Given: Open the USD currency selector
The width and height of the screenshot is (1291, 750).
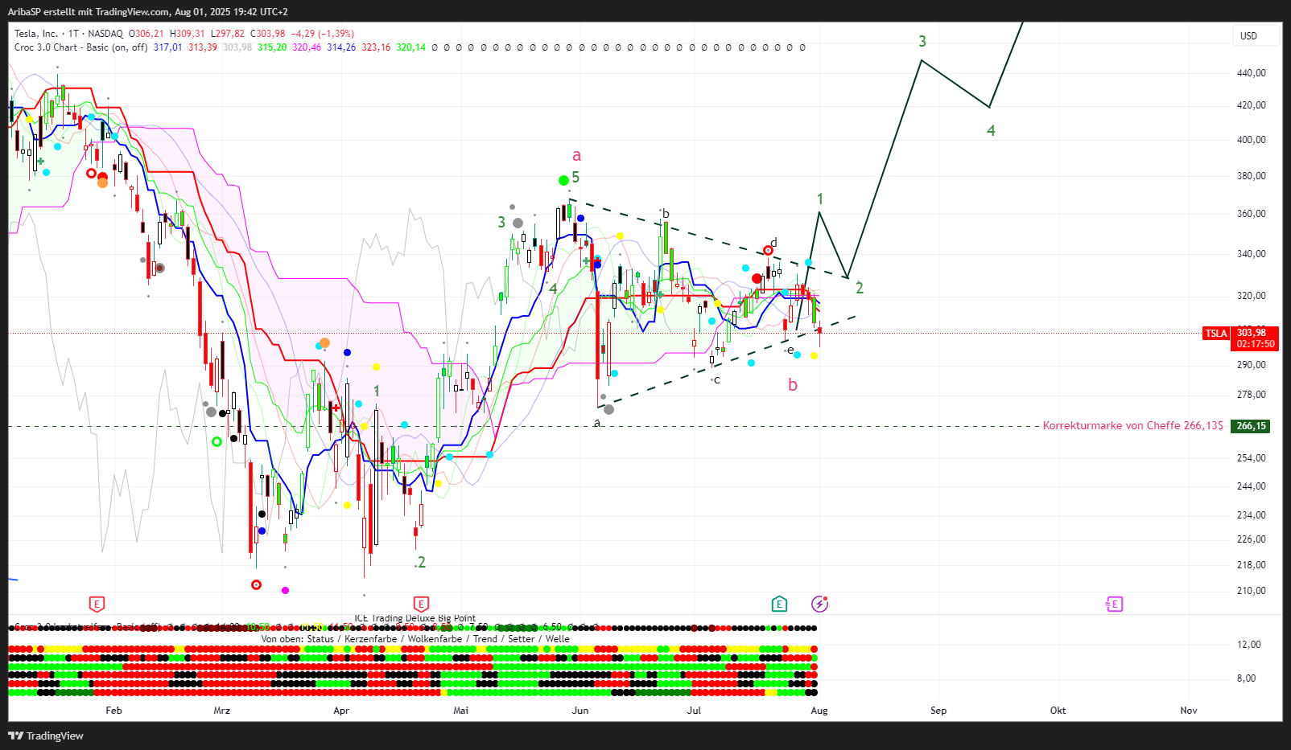Looking at the screenshot, I should click(1254, 36).
